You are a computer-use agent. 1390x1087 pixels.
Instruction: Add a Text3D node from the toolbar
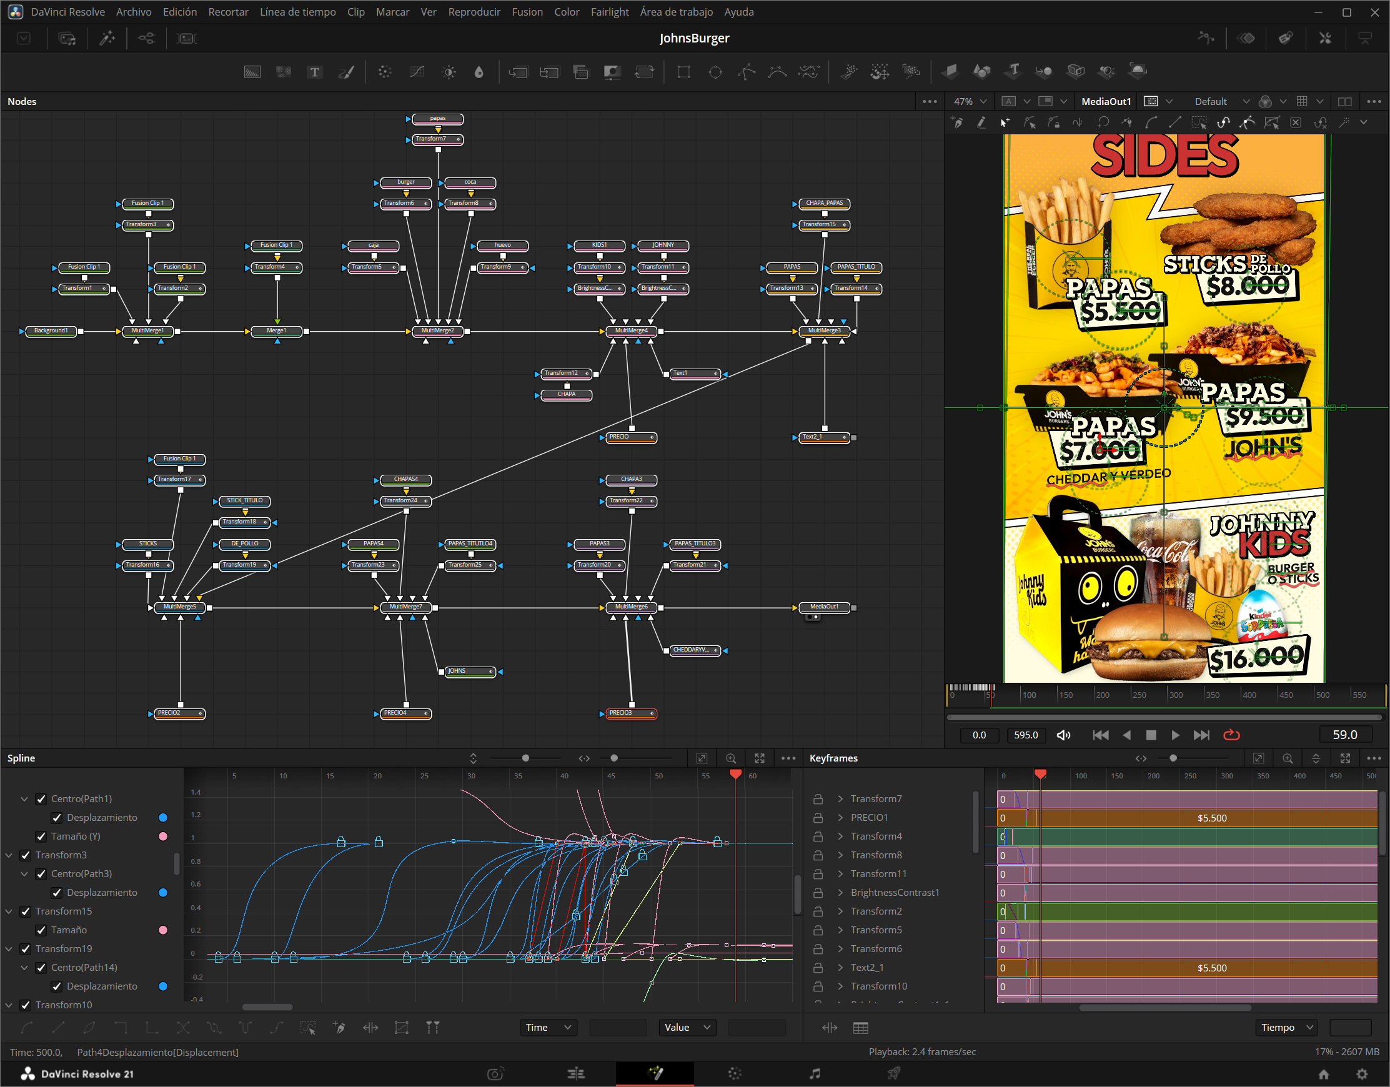pyautogui.click(x=1013, y=71)
